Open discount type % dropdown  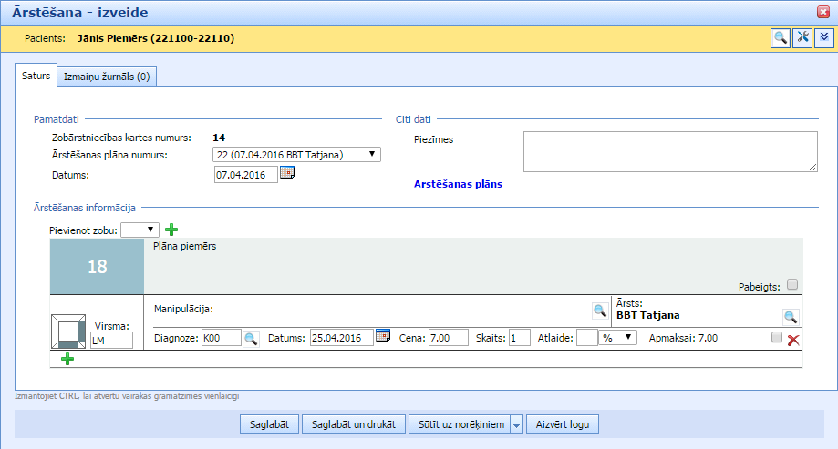point(617,338)
